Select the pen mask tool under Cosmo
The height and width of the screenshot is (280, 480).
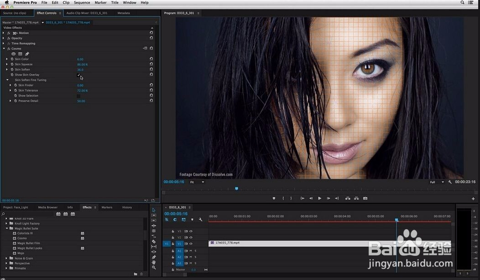tap(27, 54)
